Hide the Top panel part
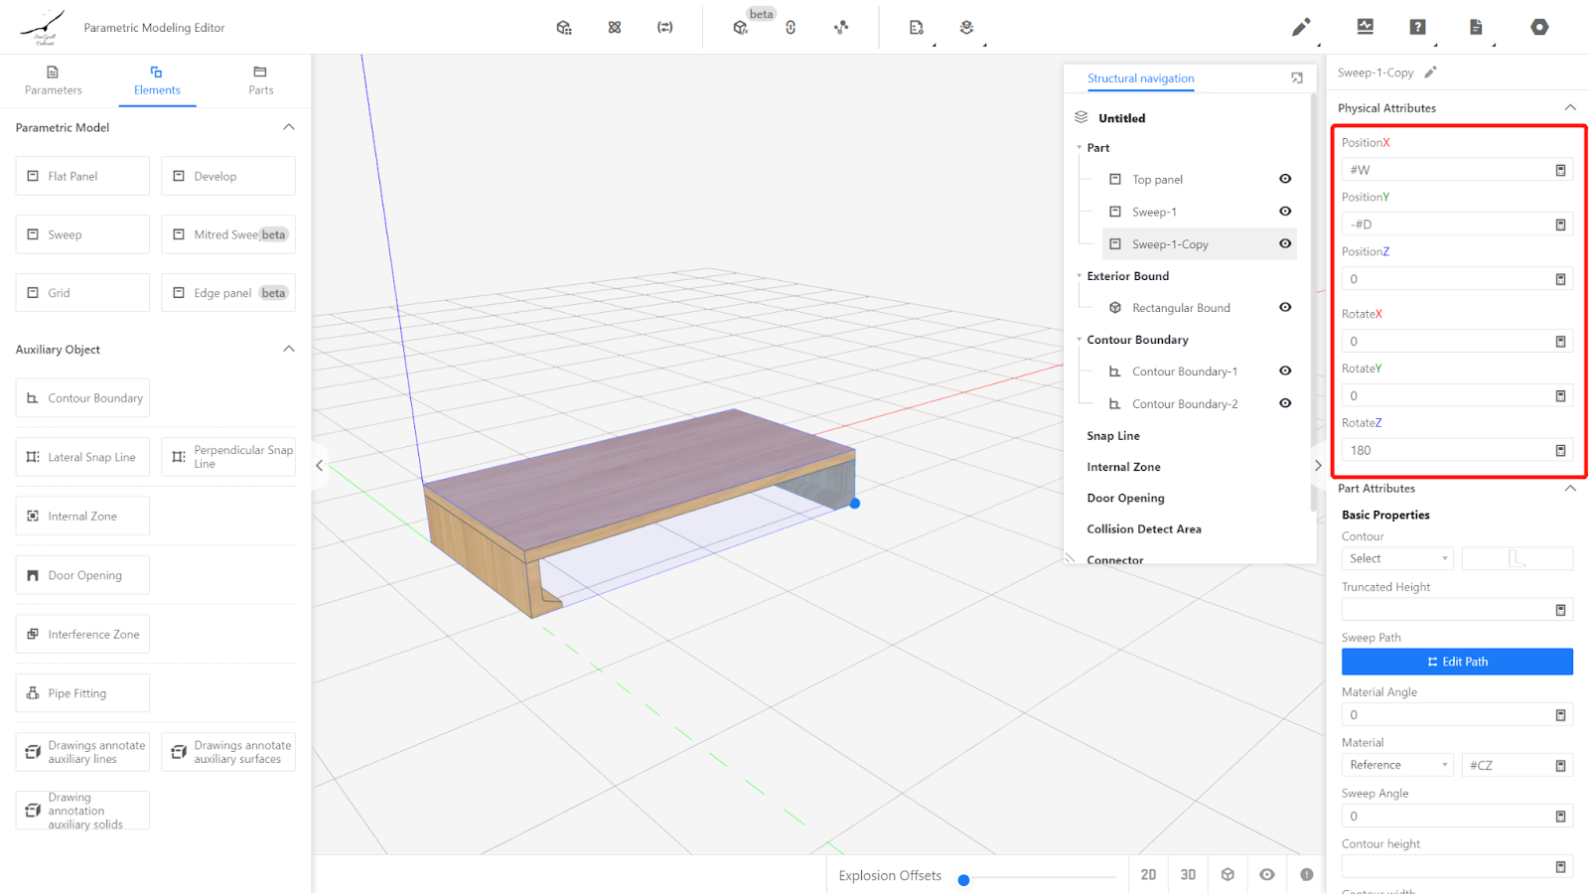 1285,180
